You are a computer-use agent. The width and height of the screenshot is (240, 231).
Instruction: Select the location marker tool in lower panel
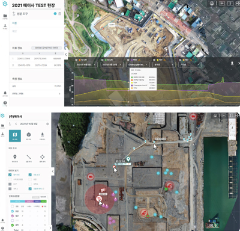(15, 157)
